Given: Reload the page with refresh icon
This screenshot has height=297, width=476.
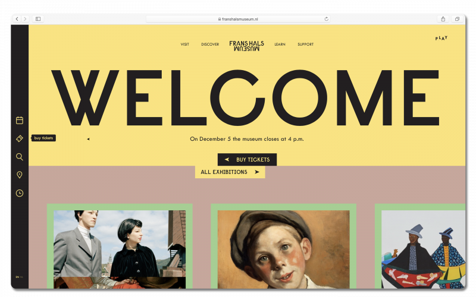Looking at the screenshot, I should [326, 19].
